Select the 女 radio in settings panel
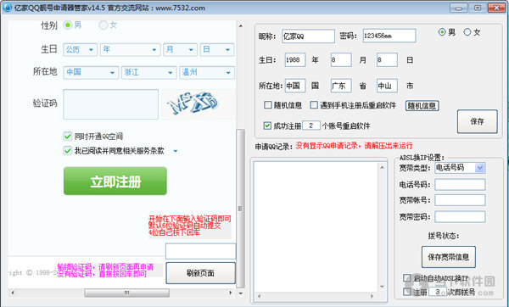The height and width of the screenshot is (307, 509). [x=467, y=32]
